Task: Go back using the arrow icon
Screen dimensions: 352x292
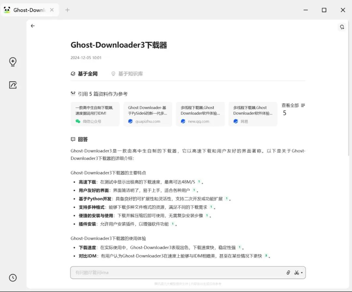Action: [x=33, y=26]
